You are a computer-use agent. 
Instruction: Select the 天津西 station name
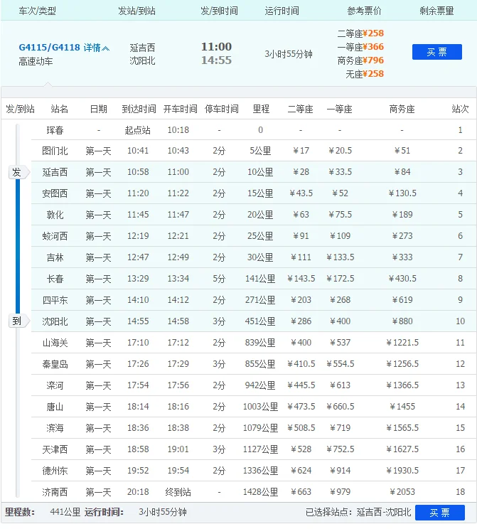coord(55,449)
